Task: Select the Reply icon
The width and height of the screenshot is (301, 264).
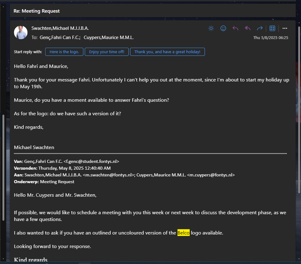Action: click(235, 28)
